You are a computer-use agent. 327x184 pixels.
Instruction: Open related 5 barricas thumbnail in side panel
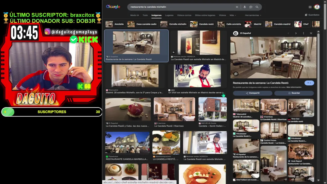(x=273, y=107)
